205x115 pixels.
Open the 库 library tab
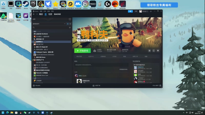point(46,14)
